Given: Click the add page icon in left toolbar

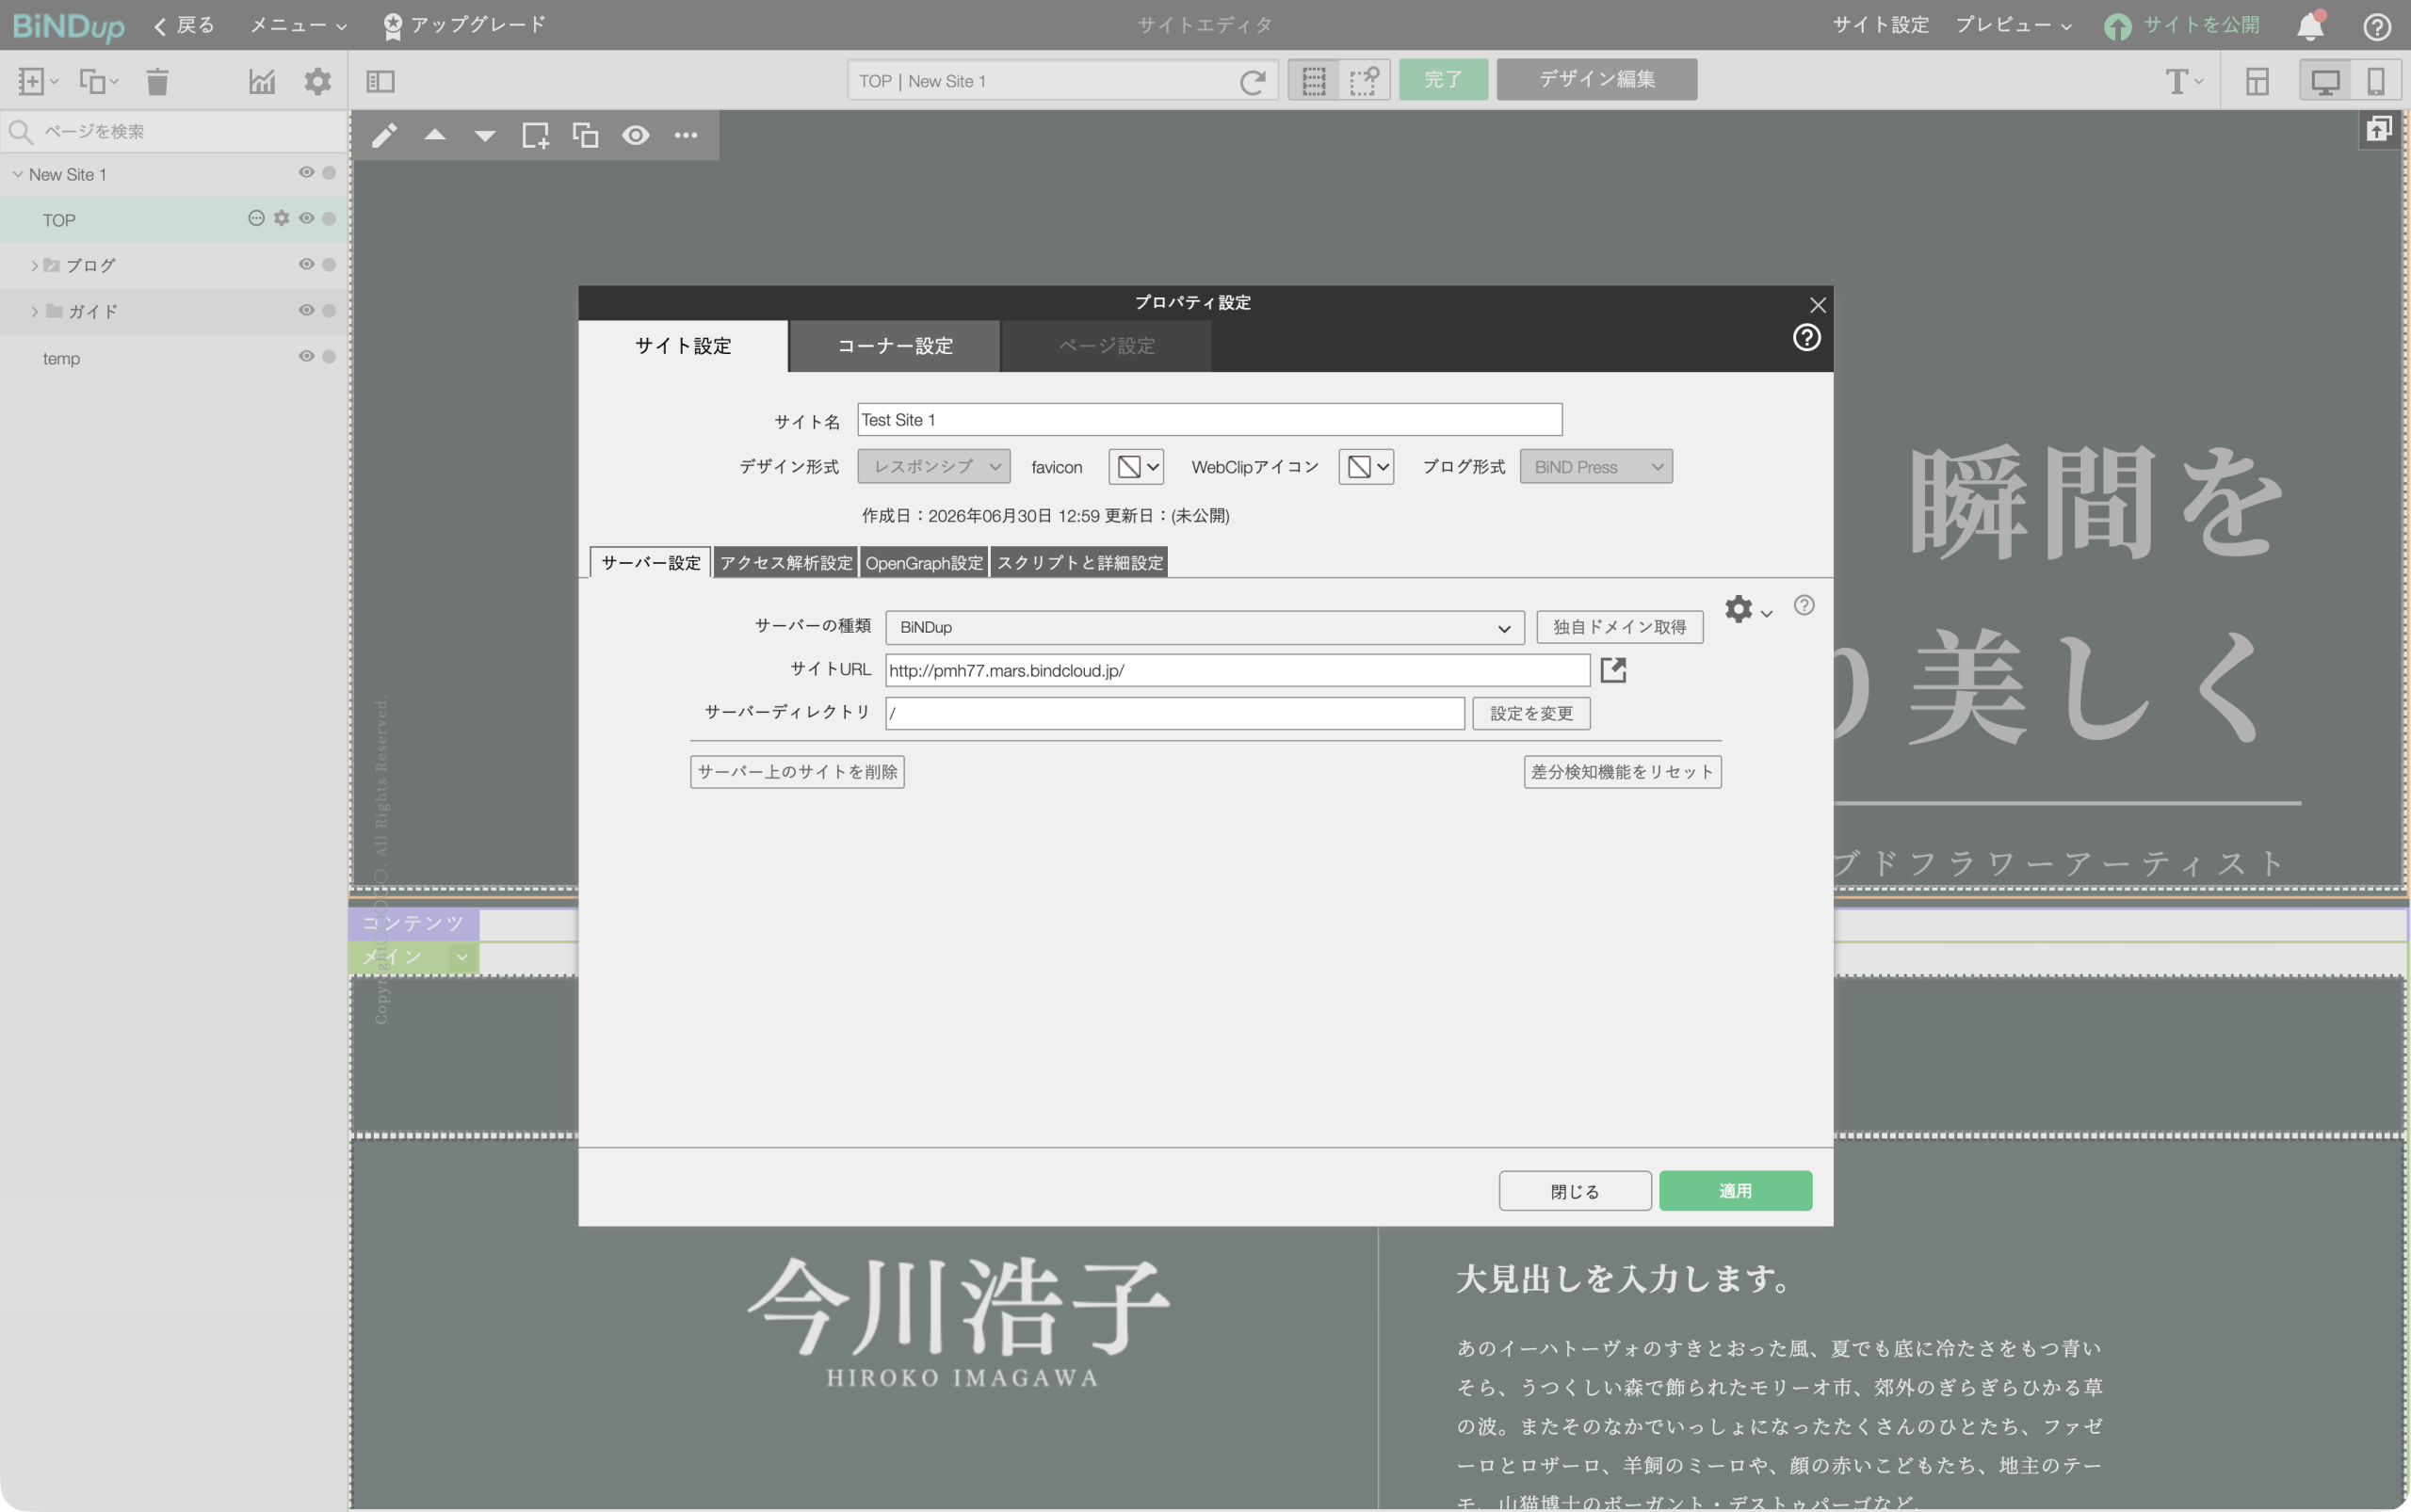Looking at the screenshot, I should [x=37, y=81].
